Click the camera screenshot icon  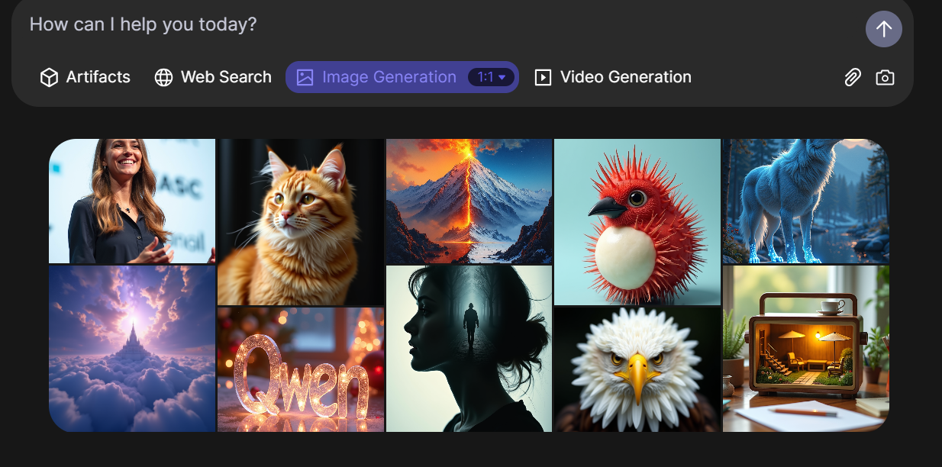coord(885,77)
